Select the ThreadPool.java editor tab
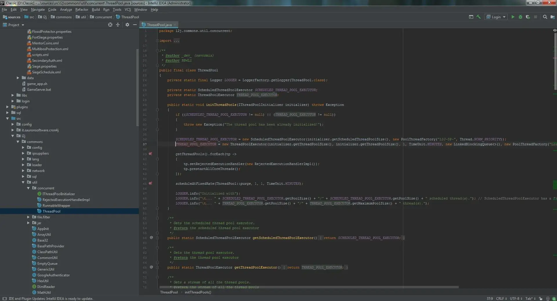Viewport: 557px width, 301px height. point(159,25)
